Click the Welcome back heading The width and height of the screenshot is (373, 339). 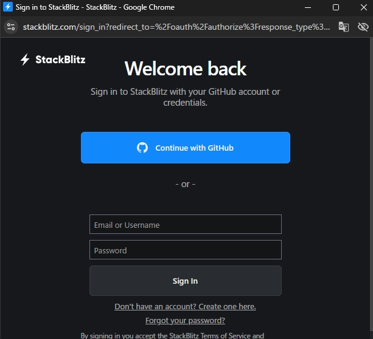point(186,69)
